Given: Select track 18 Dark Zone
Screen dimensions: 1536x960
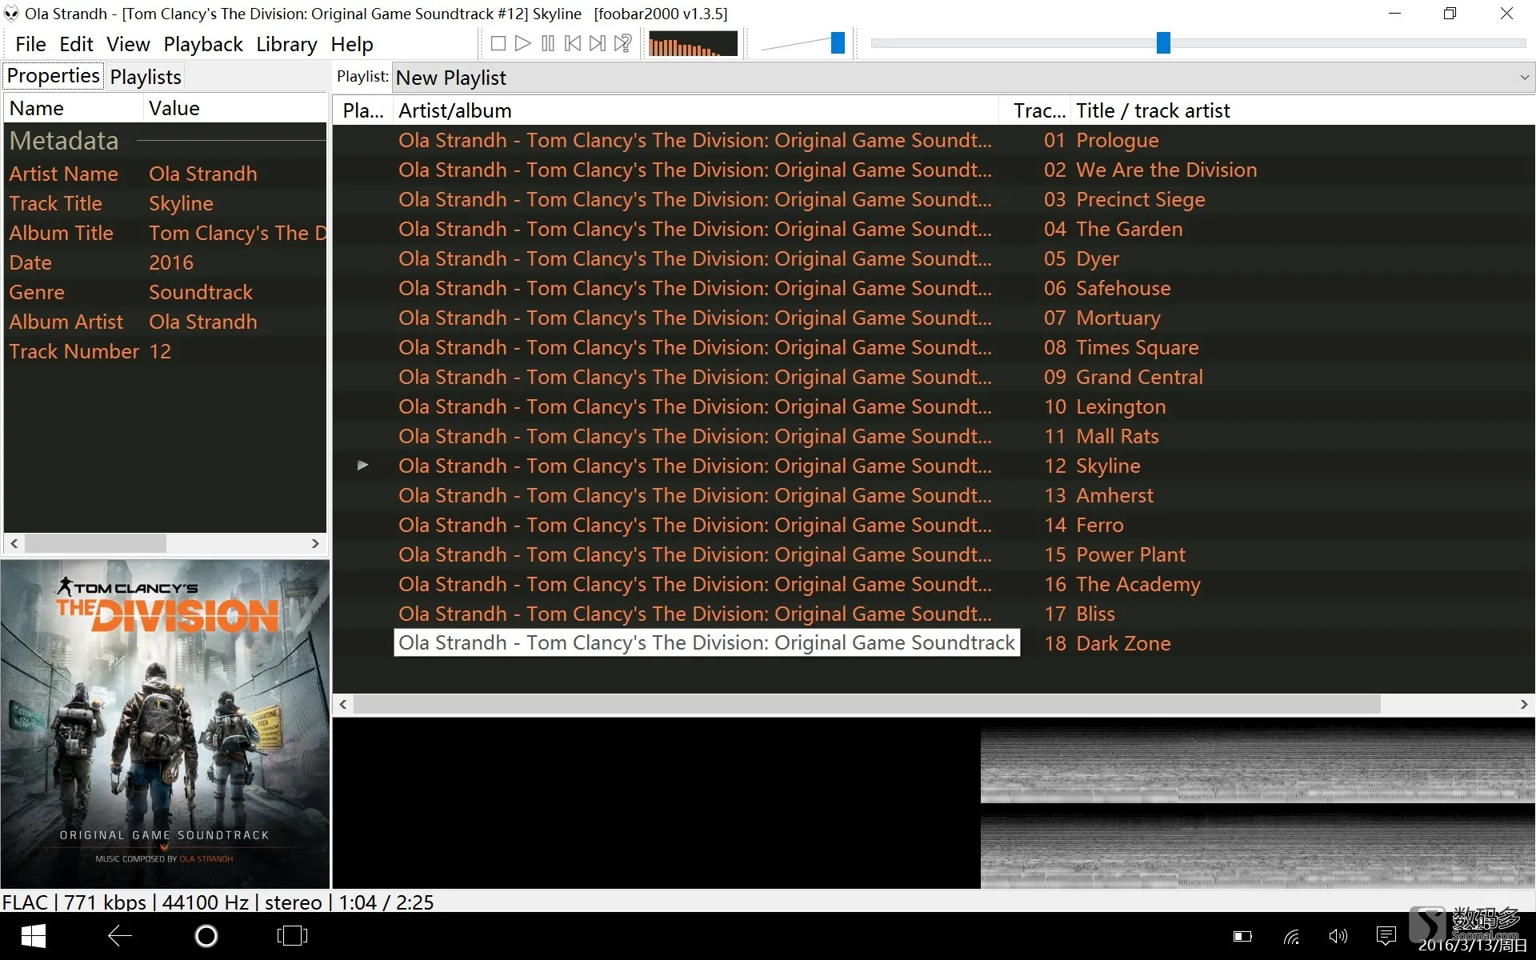Looking at the screenshot, I should (x=934, y=643).
